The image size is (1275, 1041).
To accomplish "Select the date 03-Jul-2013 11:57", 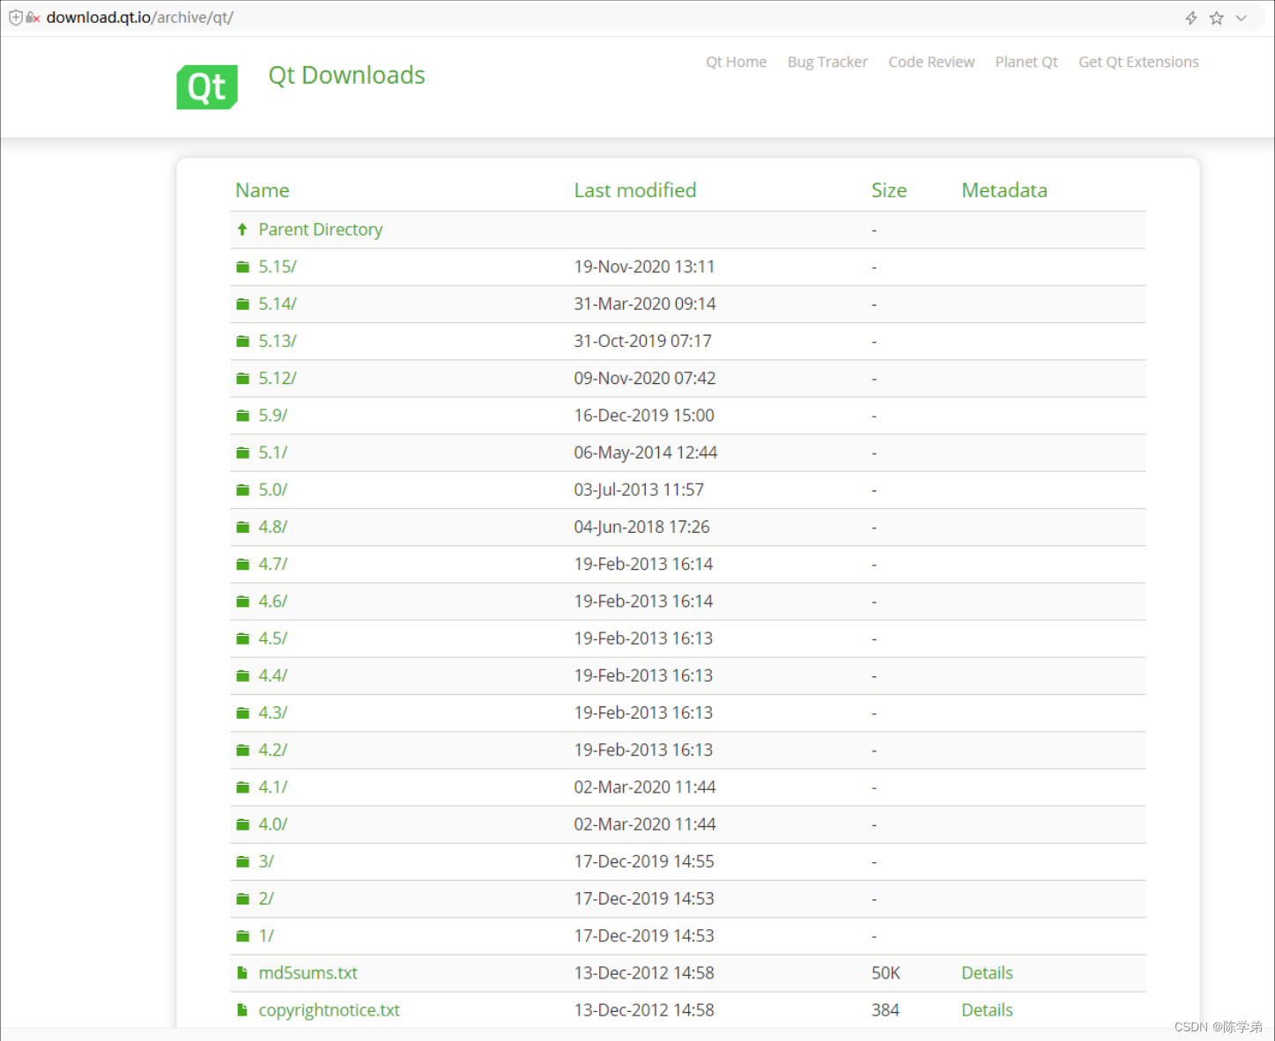I will [x=639, y=490].
